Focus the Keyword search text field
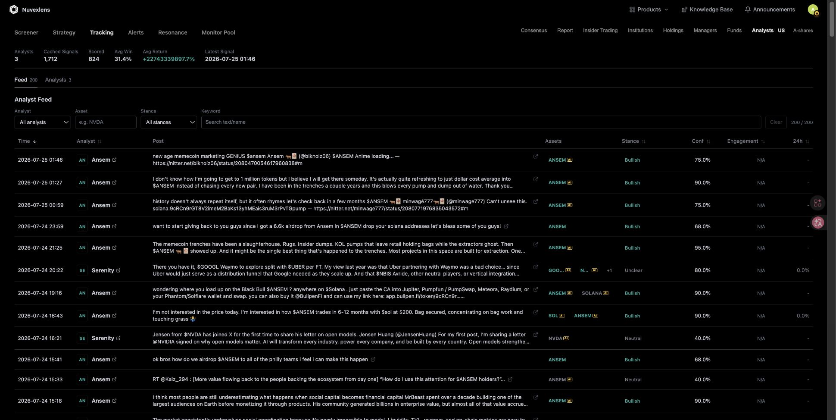 click(481, 122)
